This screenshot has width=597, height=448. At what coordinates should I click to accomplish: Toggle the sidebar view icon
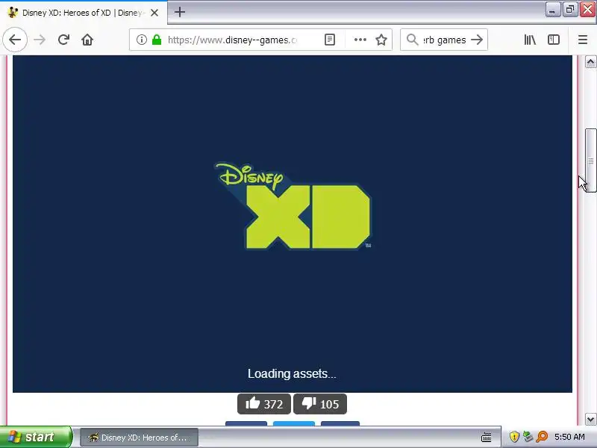(554, 40)
